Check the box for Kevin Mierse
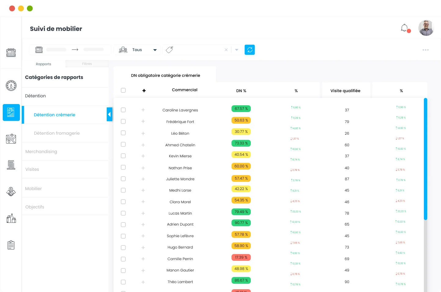This screenshot has height=292, width=441. 123,156
